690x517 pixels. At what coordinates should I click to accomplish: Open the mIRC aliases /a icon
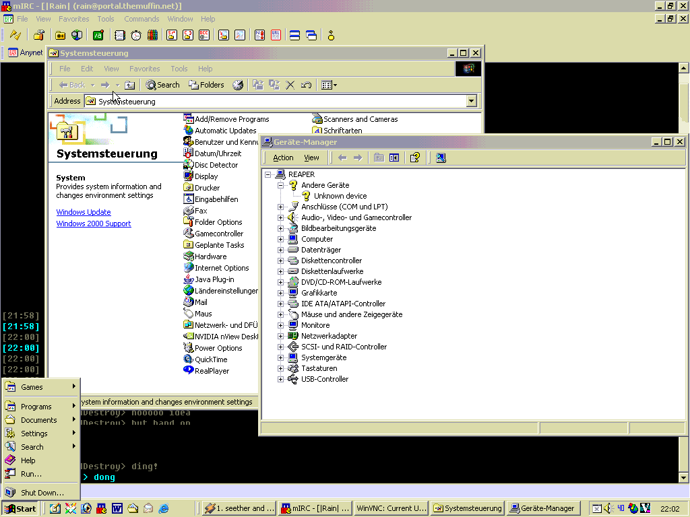coord(98,35)
